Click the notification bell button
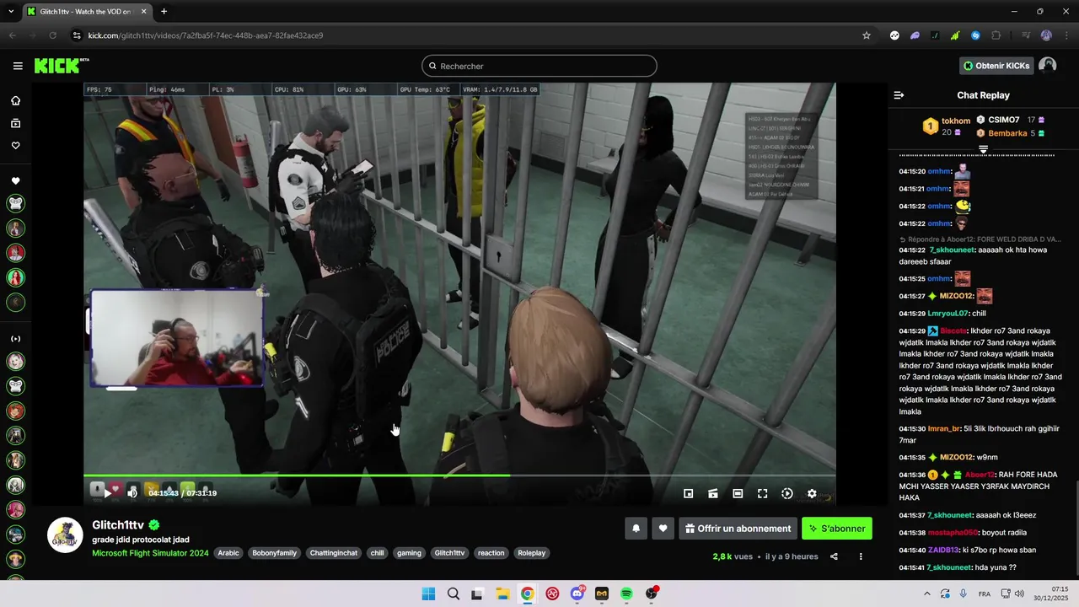The height and width of the screenshot is (607, 1079). pyautogui.click(x=636, y=529)
